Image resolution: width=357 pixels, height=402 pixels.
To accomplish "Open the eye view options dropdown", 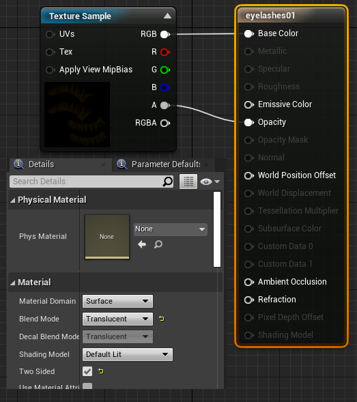I will click(210, 182).
